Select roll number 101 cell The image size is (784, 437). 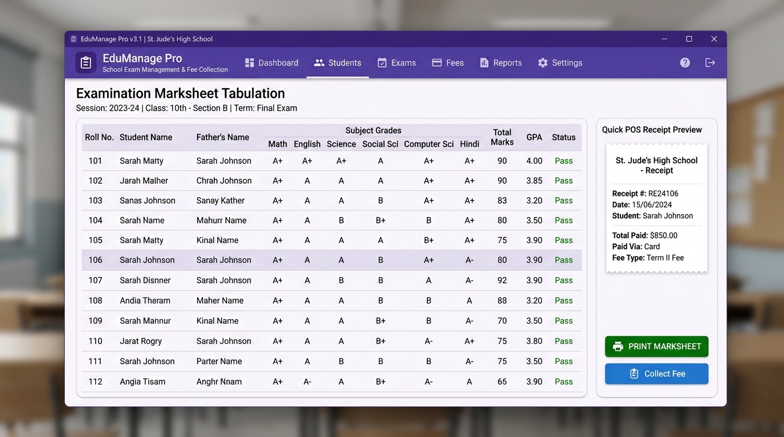click(x=95, y=161)
